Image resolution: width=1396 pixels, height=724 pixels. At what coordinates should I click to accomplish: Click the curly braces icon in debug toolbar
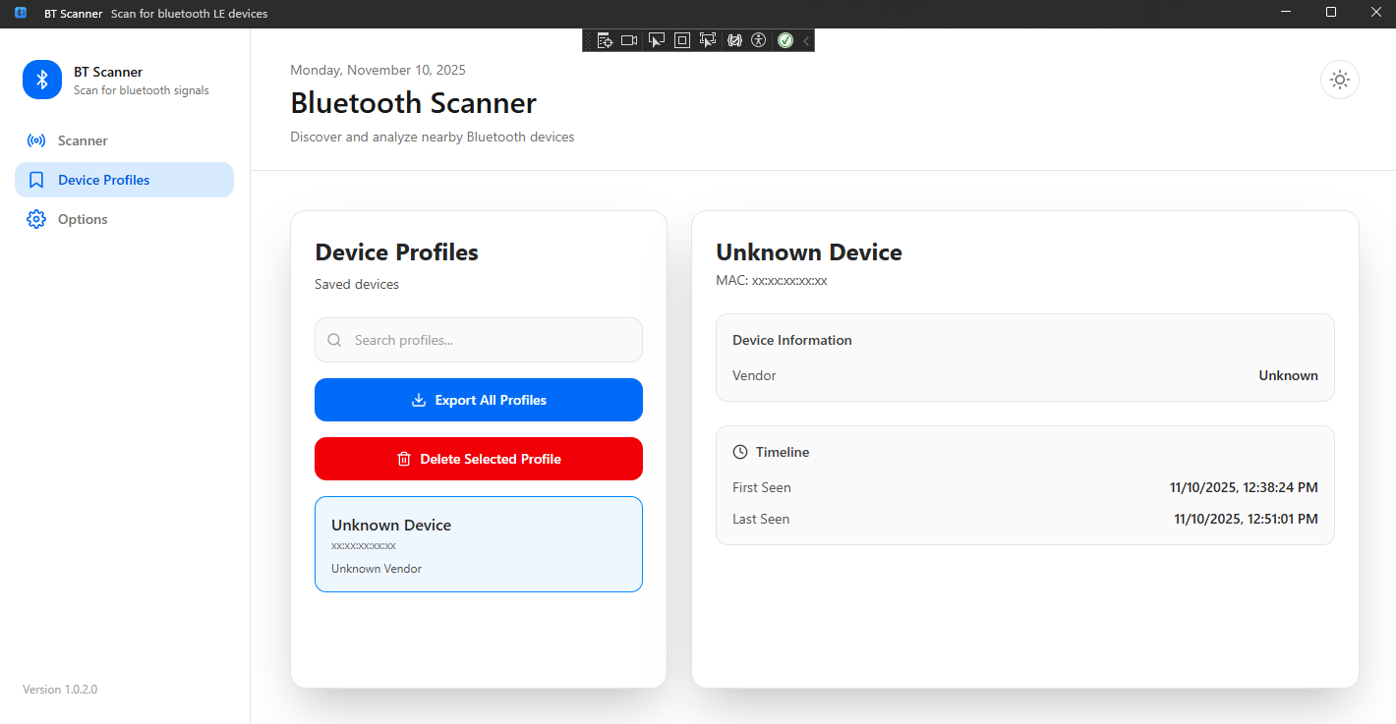[733, 40]
